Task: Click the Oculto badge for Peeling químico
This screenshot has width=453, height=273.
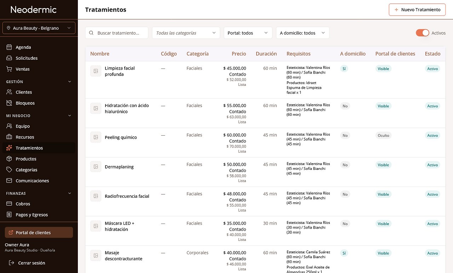Action: coord(383,136)
